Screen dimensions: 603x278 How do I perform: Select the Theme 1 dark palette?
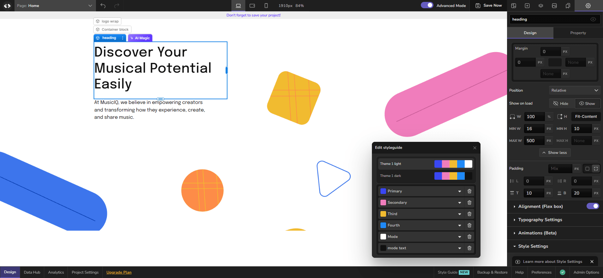tap(426, 176)
